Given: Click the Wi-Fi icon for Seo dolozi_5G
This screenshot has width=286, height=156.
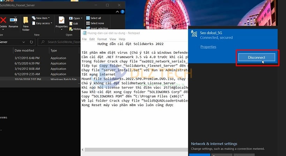Looking at the screenshot, I should click(194, 34).
